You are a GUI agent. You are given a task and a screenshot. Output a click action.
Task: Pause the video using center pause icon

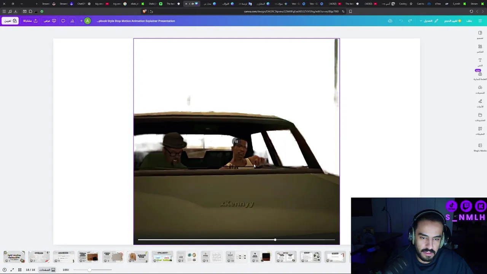click(x=236, y=142)
